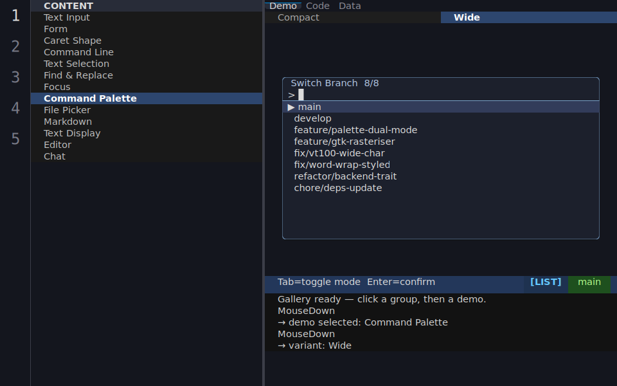
Task: Open group number 5 in sidebar
Action: click(15, 139)
